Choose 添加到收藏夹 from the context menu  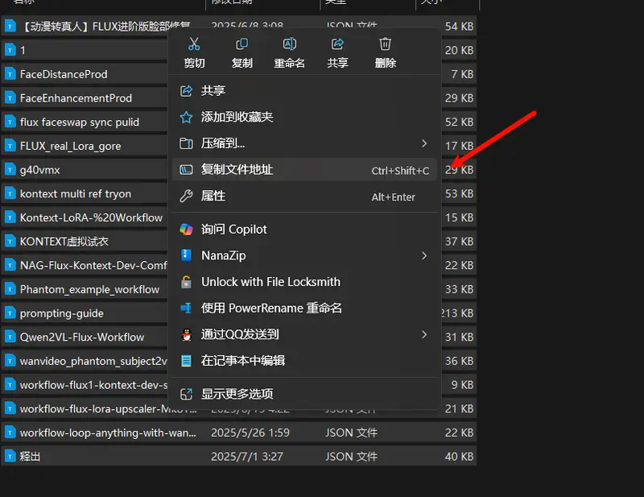(x=304, y=117)
